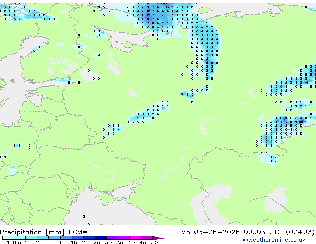Click the '22' precipitation value on the map
This screenshot has width=316, height=244.
[x=301, y=122]
